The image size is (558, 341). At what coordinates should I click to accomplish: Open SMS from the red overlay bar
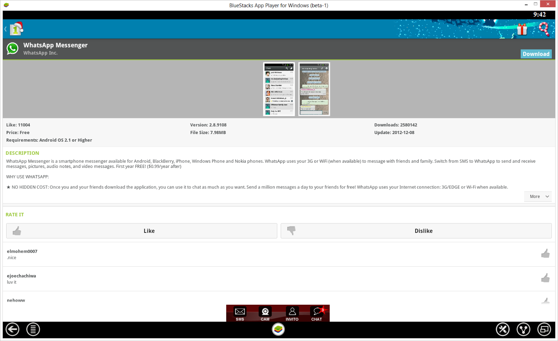[x=240, y=313]
